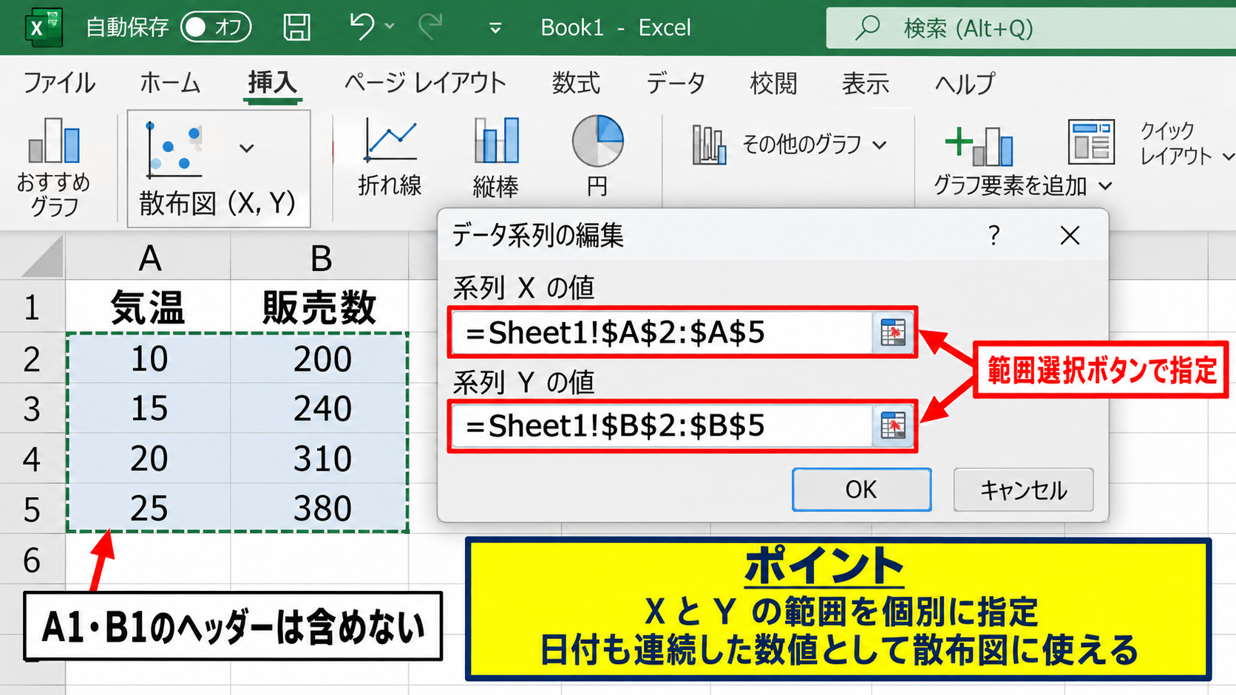Click the help question mark in dialog

tap(994, 236)
